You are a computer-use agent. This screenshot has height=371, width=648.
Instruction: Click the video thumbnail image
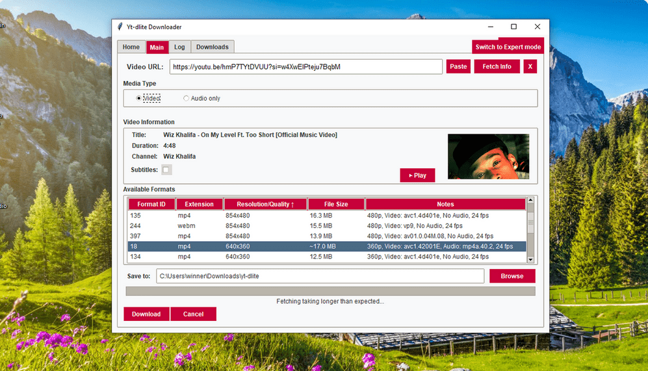point(489,156)
